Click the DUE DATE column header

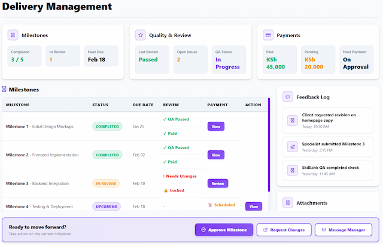(x=143, y=105)
